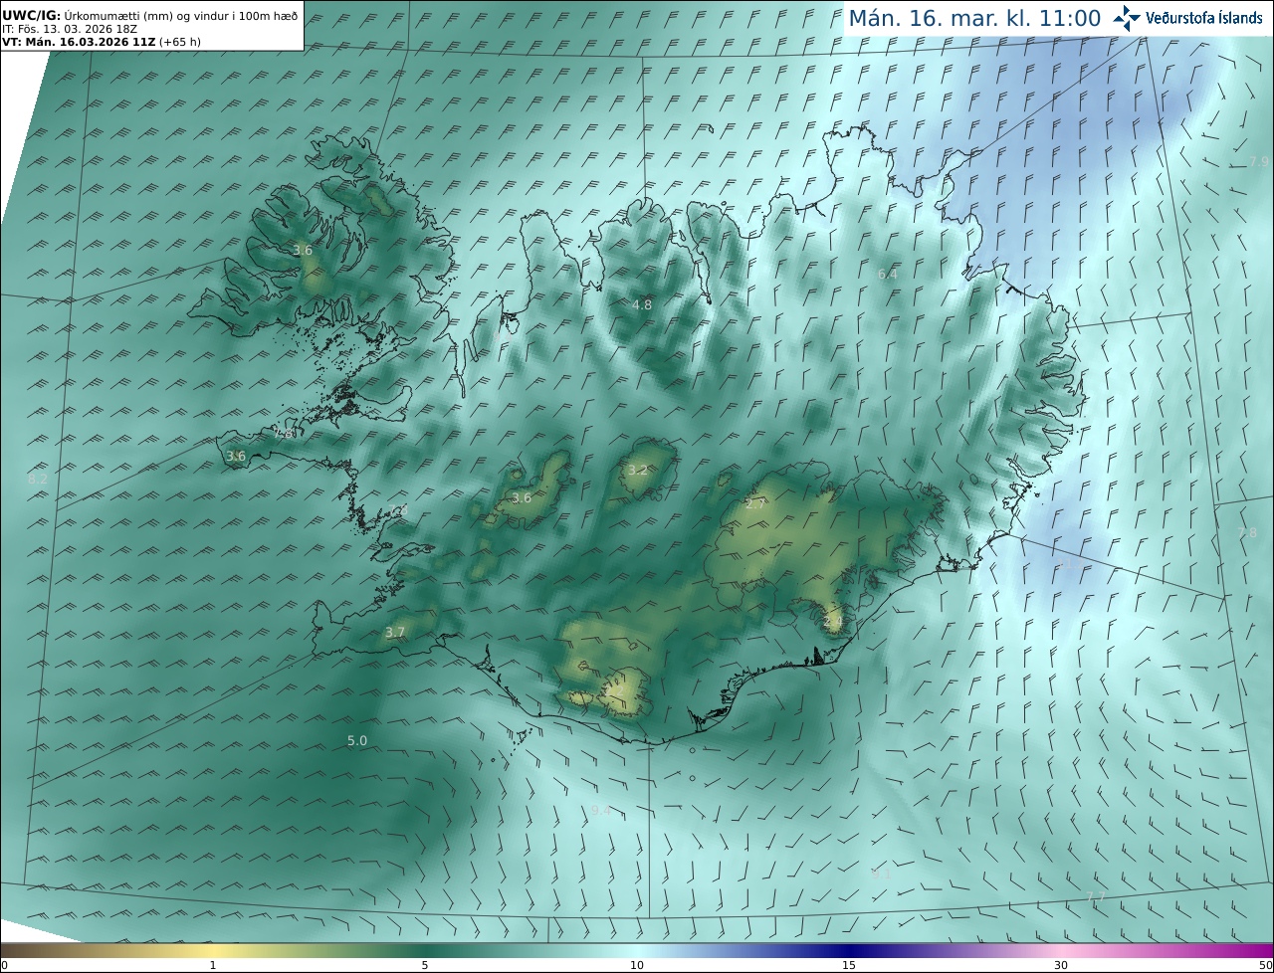1274x973 pixels.
Task: Click colour scale tick label 10
Action: tap(637, 965)
